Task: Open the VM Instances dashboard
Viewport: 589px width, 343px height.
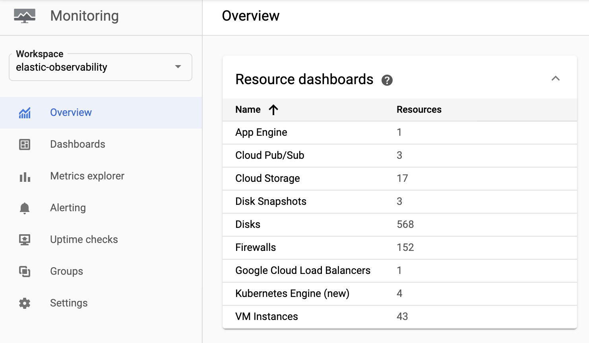Action: point(266,317)
